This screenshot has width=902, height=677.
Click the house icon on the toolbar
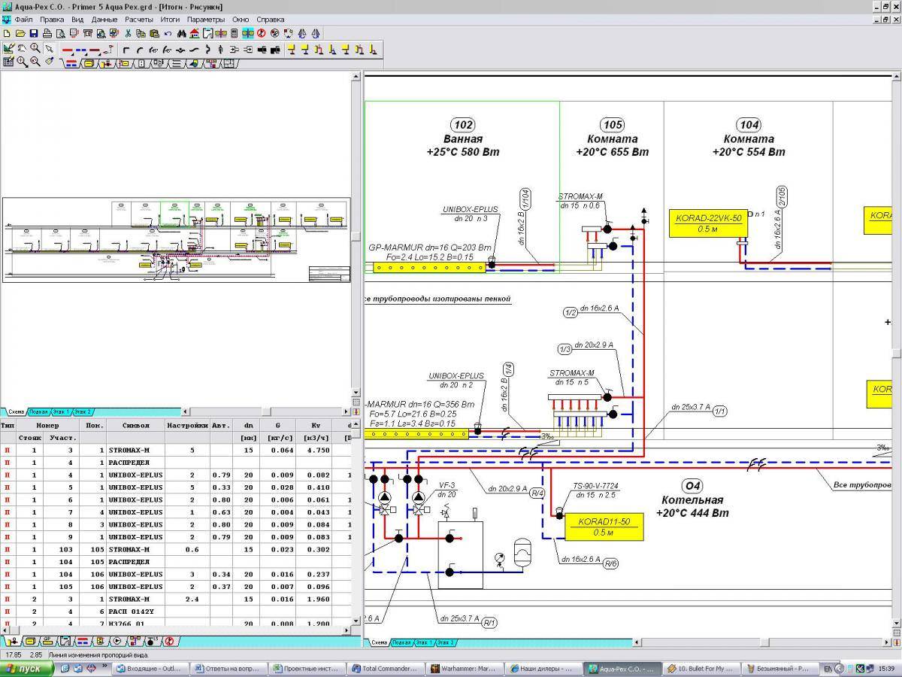click(x=194, y=34)
